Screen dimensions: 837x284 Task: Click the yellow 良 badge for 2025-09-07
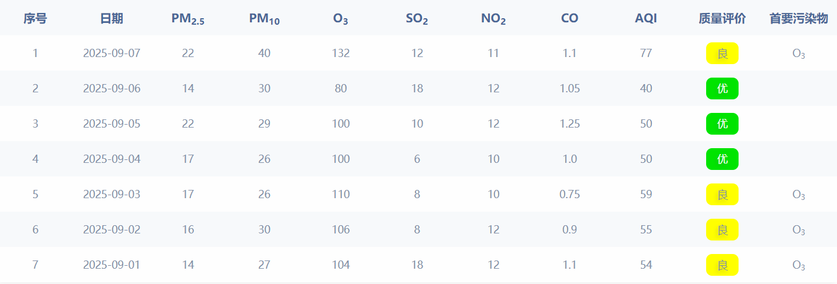pos(722,54)
